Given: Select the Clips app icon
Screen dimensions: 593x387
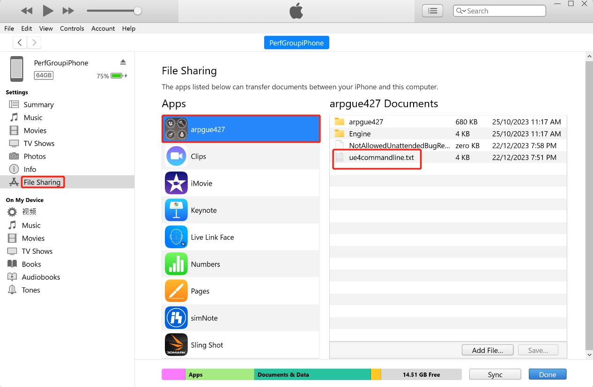Looking at the screenshot, I should coord(176,156).
